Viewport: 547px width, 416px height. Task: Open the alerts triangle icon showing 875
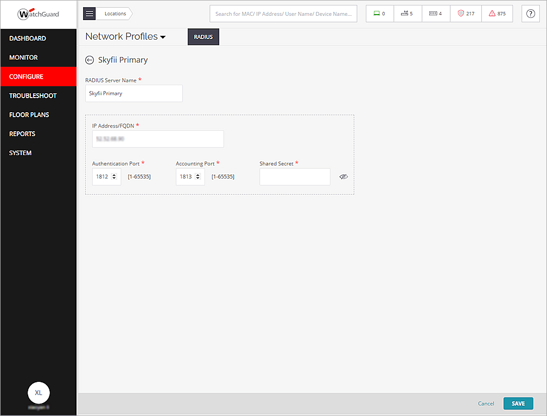497,13
